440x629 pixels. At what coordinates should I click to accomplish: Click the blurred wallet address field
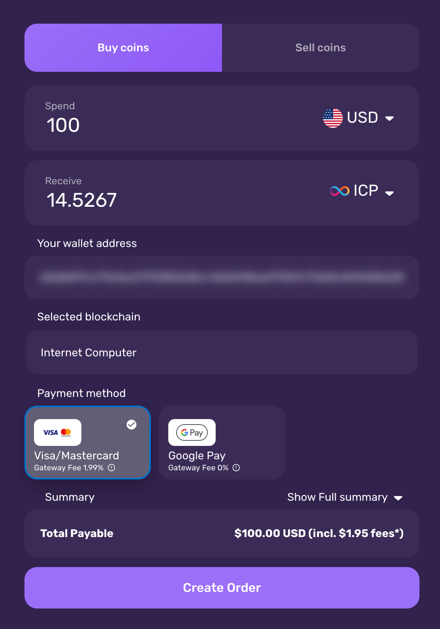222,277
